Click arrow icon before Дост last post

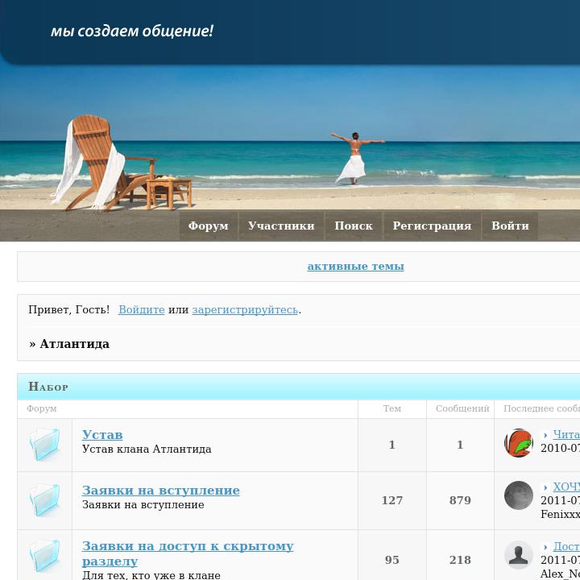point(545,548)
